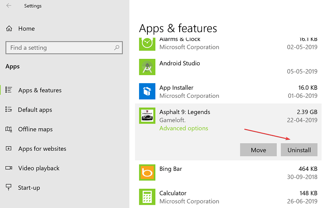This screenshot has width=335, height=208.
Task: Click the Alarms & Clock icon
Action: tap(147, 44)
